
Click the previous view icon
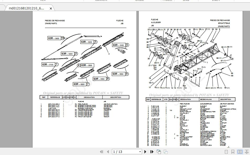point(159,152)
